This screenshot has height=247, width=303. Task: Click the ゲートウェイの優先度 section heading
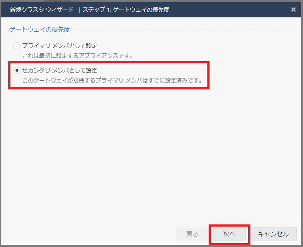[x=40, y=30]
